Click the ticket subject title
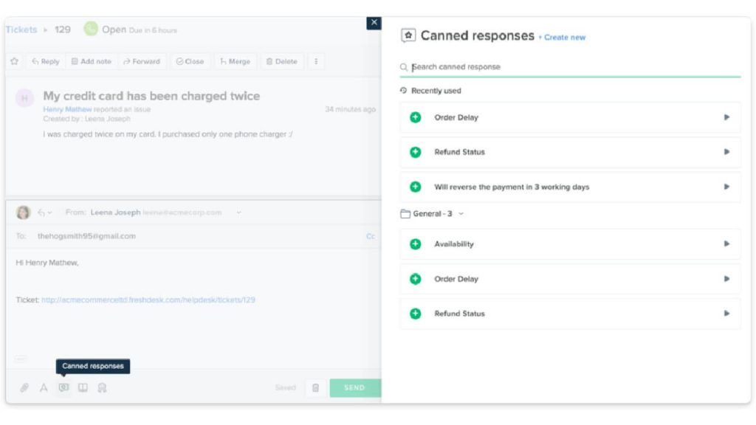756x425 pixels. 151,96
